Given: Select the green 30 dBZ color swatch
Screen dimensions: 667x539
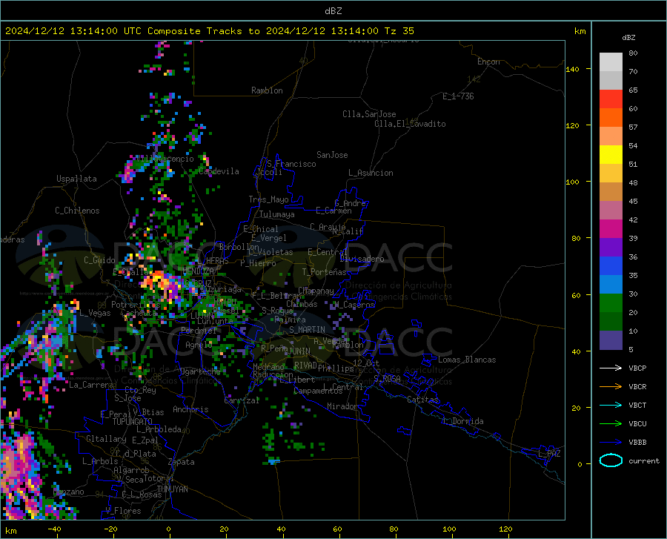Looking at the screenshot, I should pyautogui.click(x=611, y=303).
